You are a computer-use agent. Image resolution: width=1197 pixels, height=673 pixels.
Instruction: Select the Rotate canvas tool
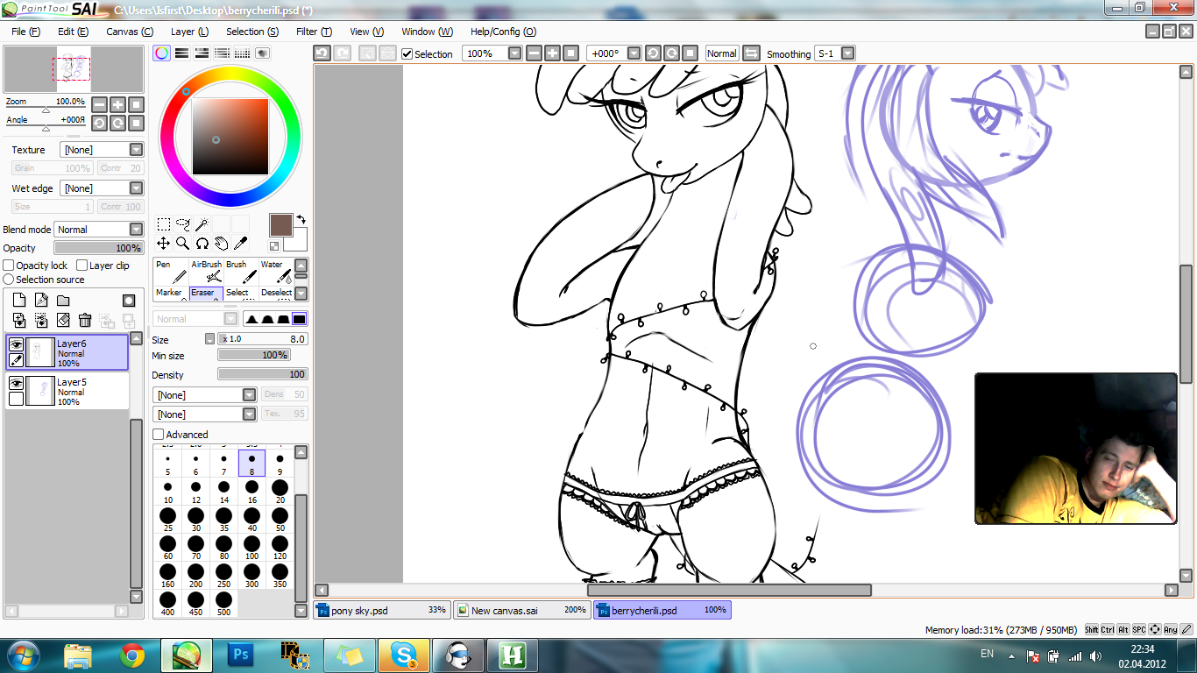tap(202, 243)
